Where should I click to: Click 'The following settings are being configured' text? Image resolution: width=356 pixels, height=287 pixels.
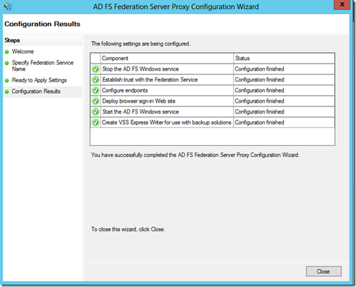point(141,43)
